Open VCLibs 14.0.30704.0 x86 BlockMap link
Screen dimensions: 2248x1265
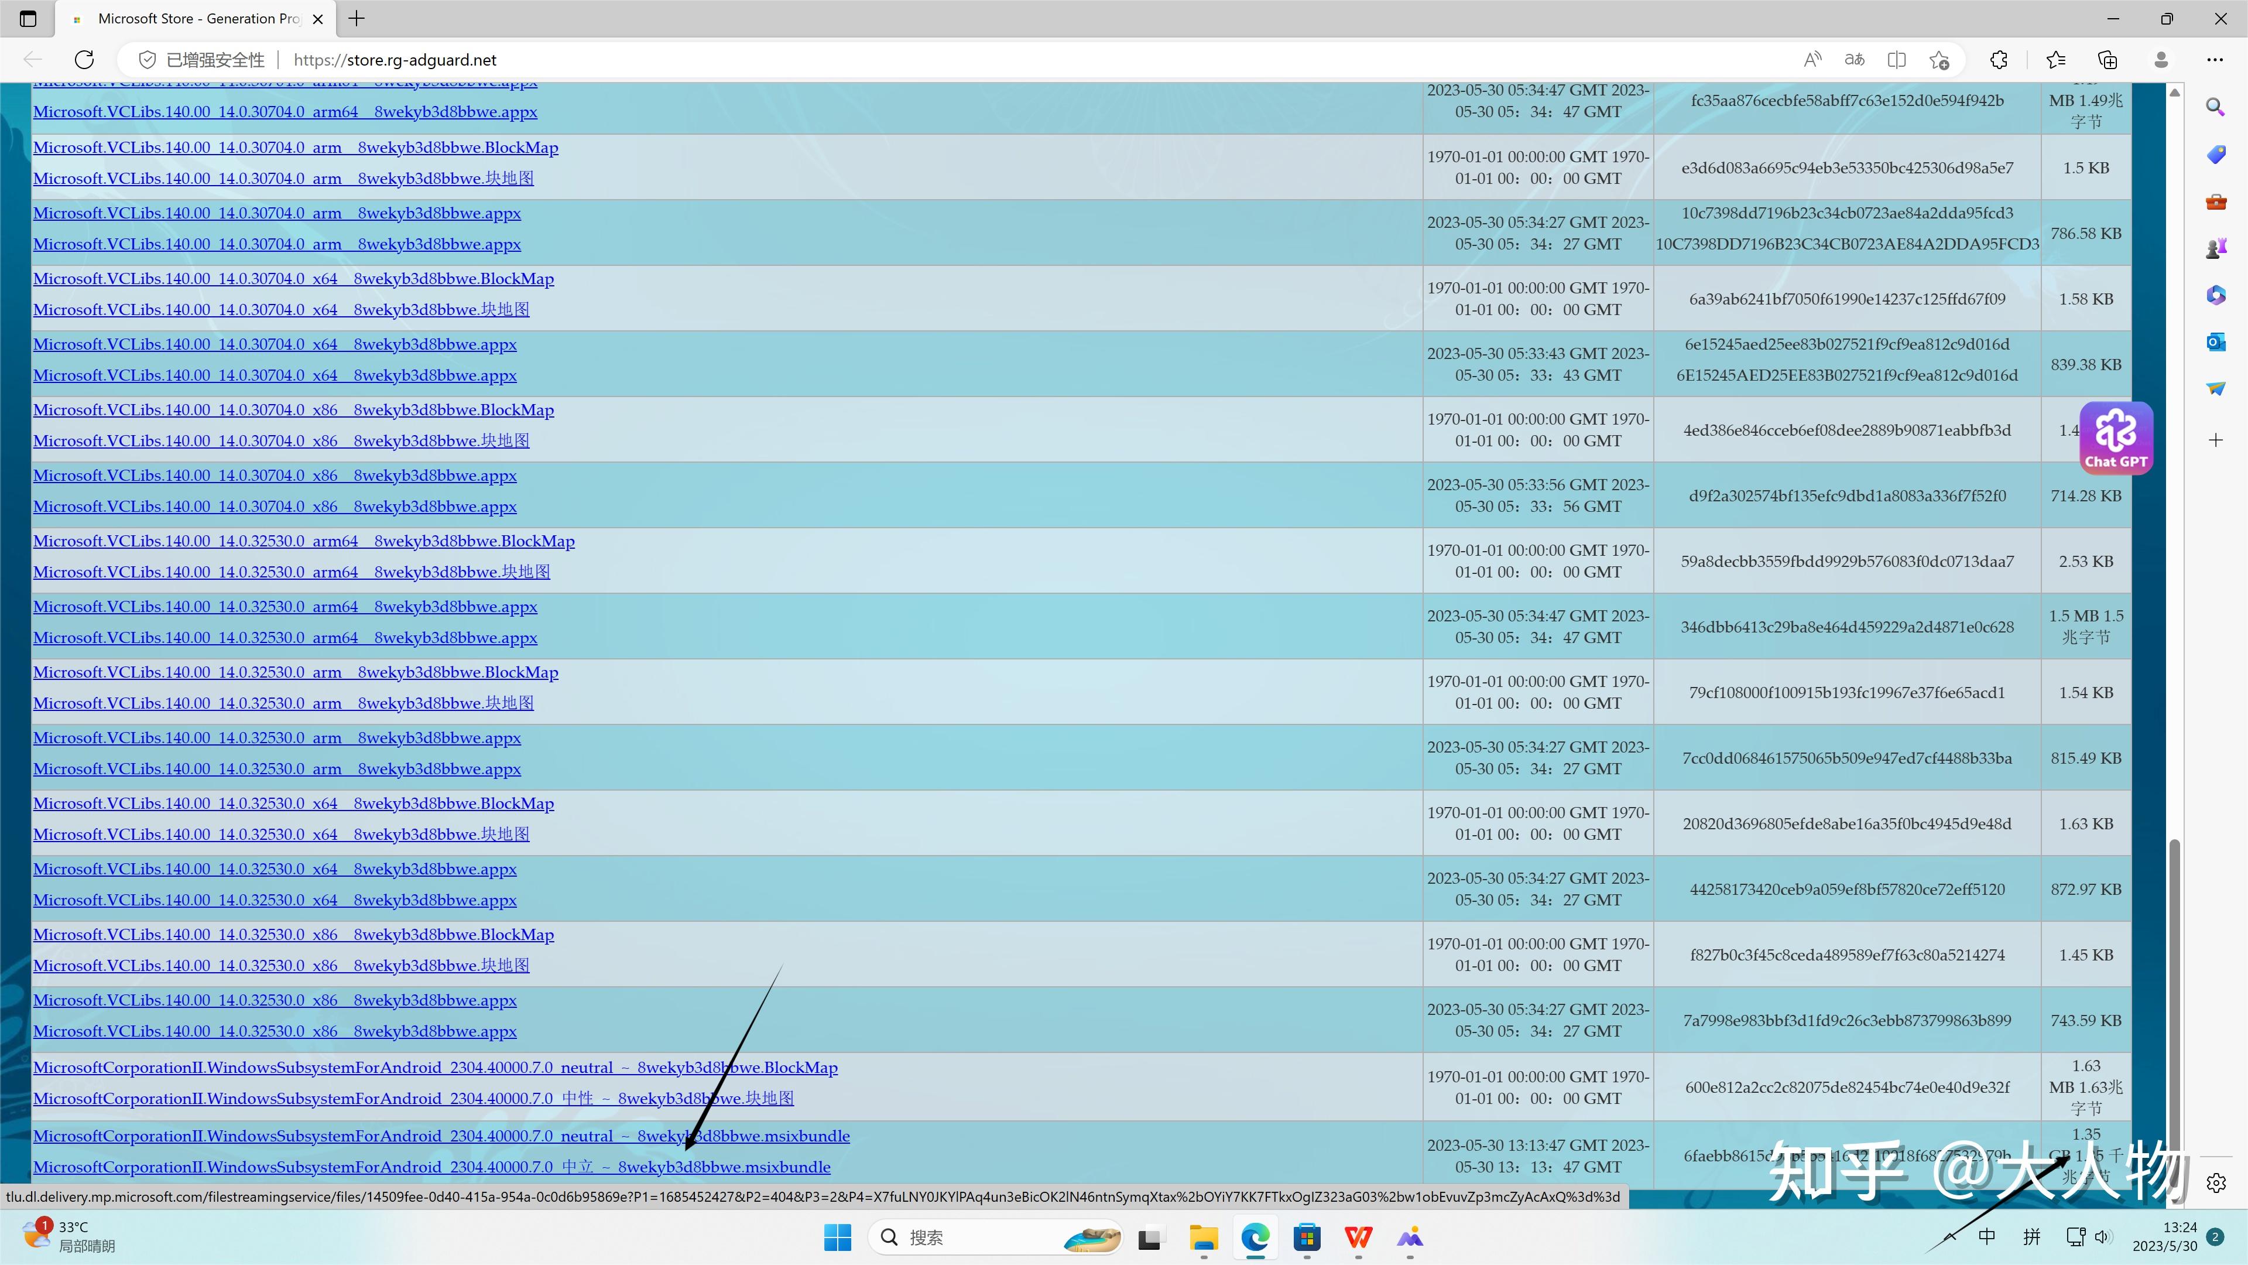click(293, 409)
